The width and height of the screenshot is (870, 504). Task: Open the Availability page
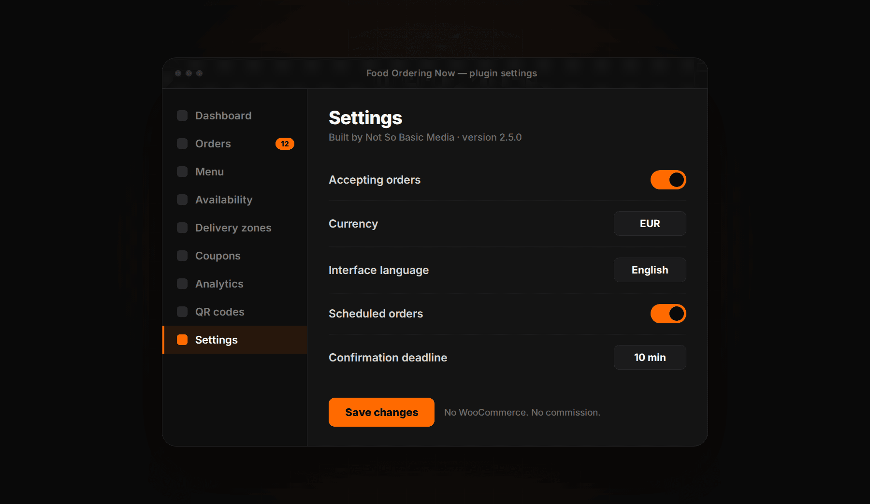[x=235, y=200]
